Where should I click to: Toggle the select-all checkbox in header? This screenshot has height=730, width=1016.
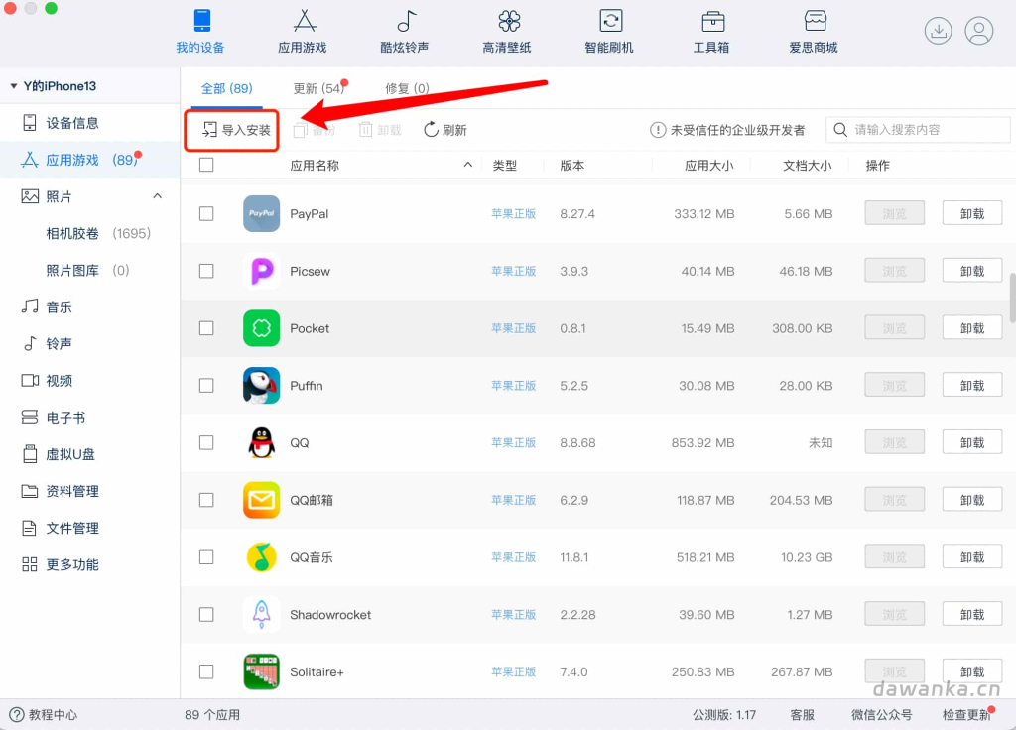tap(206, 166)
